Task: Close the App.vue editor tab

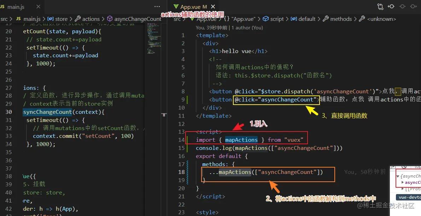Action: tap(213, 7)
